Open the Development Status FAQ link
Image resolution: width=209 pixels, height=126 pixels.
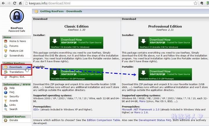coord(155,120)
